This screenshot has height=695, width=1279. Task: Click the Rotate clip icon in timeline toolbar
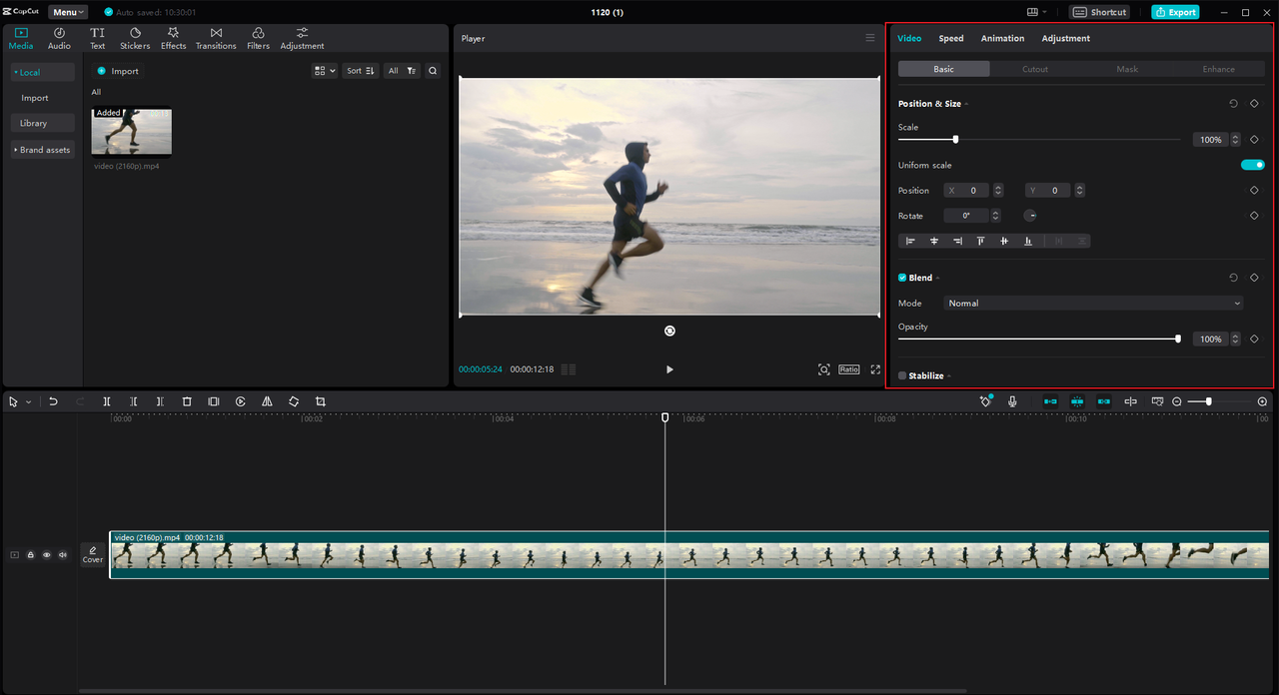click(294, 401)
